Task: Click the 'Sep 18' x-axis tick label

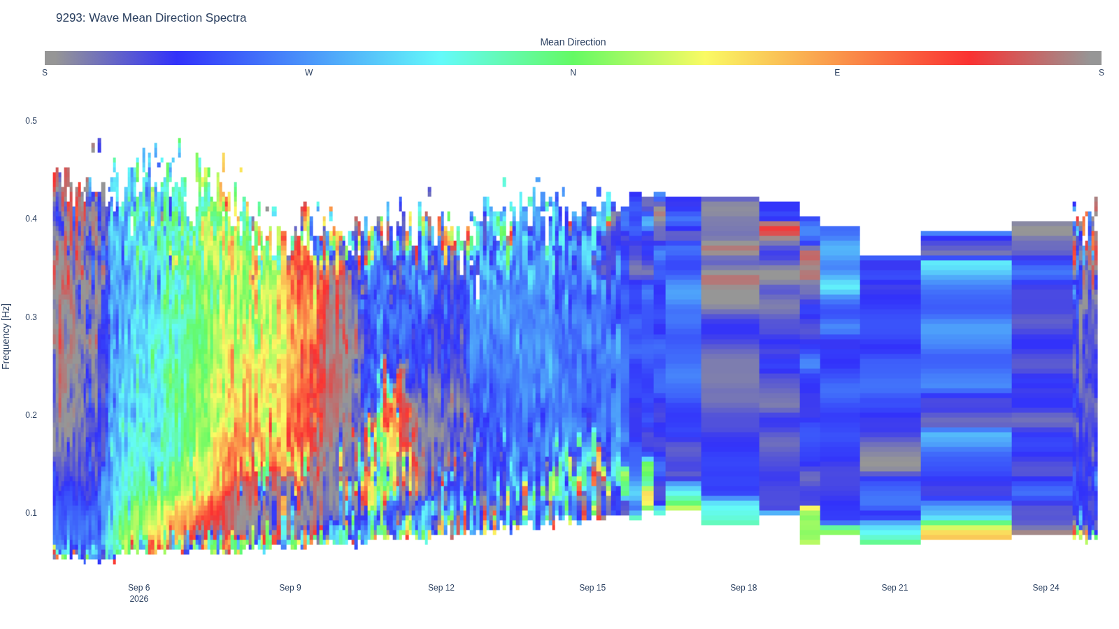Action: click(743, 588)
